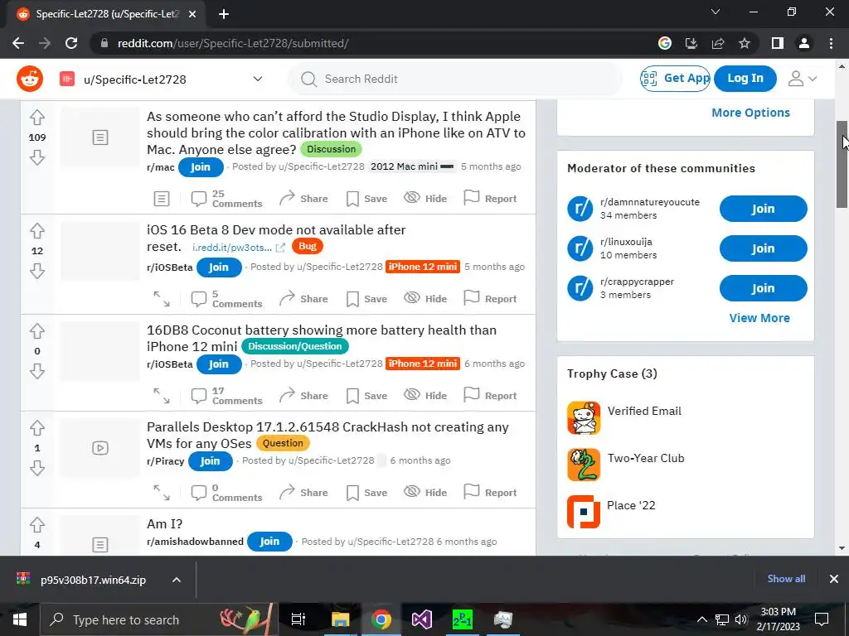Open the 17 Comments on Coconut battery post

tap(226, 395)
